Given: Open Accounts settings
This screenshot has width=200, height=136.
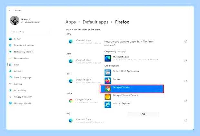Looking at the screenshot, I should (x=19, y=71).
